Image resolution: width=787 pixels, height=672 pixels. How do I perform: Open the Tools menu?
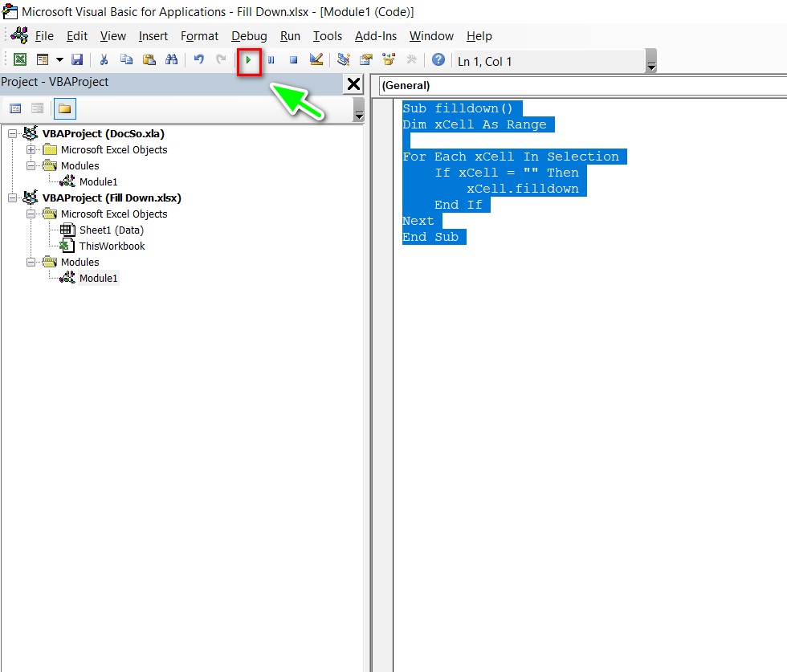click(327, 36)
